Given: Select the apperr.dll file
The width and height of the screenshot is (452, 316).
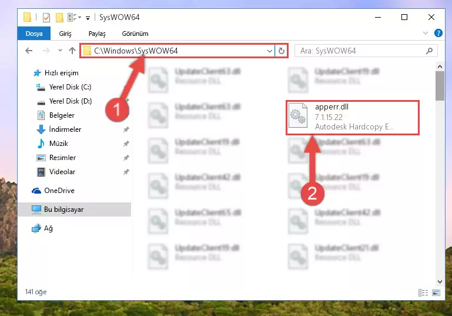Looking at the screenshot, I should coord(352,118).
